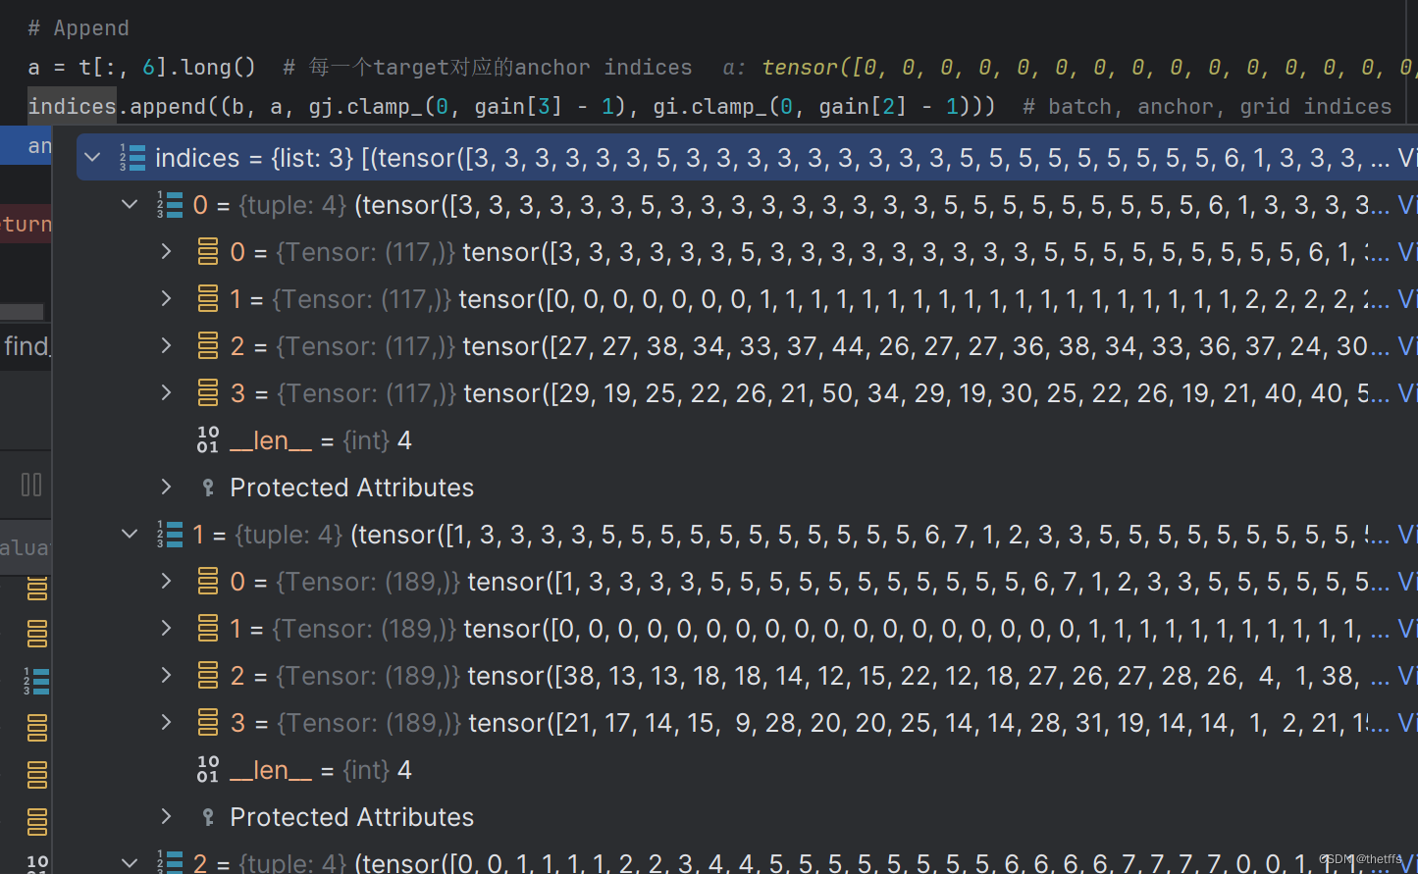Open View link on tuple 1 row
Viewport: 1418px width, 874px height.
point(1407,535)
